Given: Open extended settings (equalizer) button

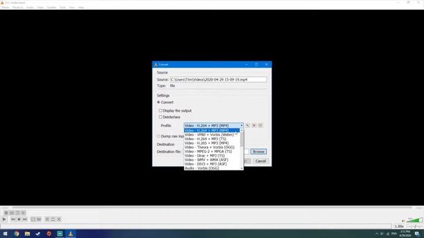Looking at the screenshot, I should tap(39, 219).
